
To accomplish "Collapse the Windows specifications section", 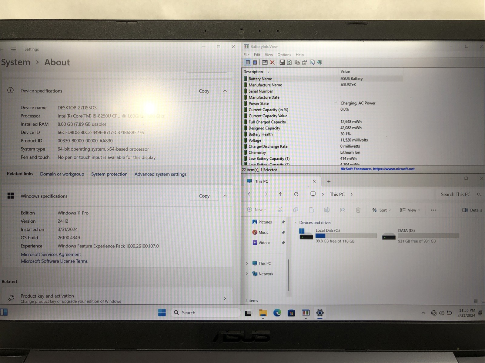I will [x=225, y=196].
